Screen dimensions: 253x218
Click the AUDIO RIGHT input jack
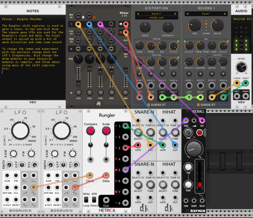click(x=245, y=83)
